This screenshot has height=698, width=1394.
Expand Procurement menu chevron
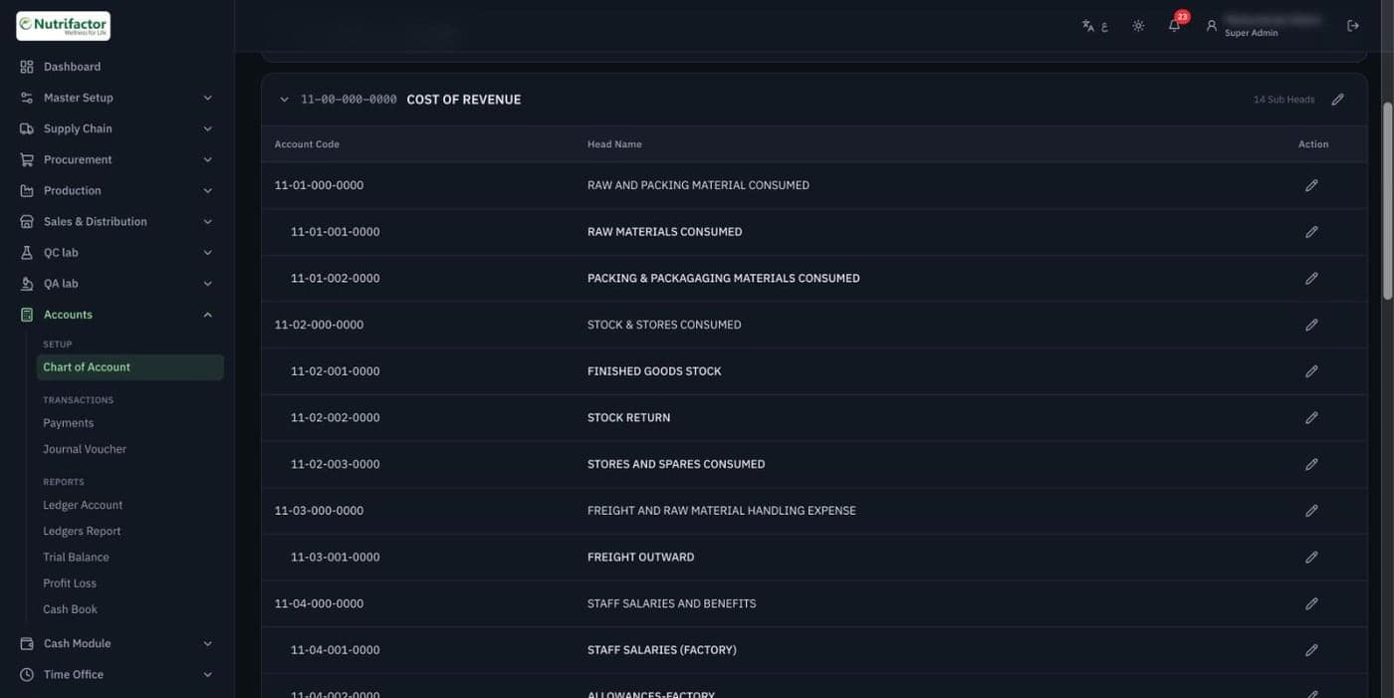208,159
